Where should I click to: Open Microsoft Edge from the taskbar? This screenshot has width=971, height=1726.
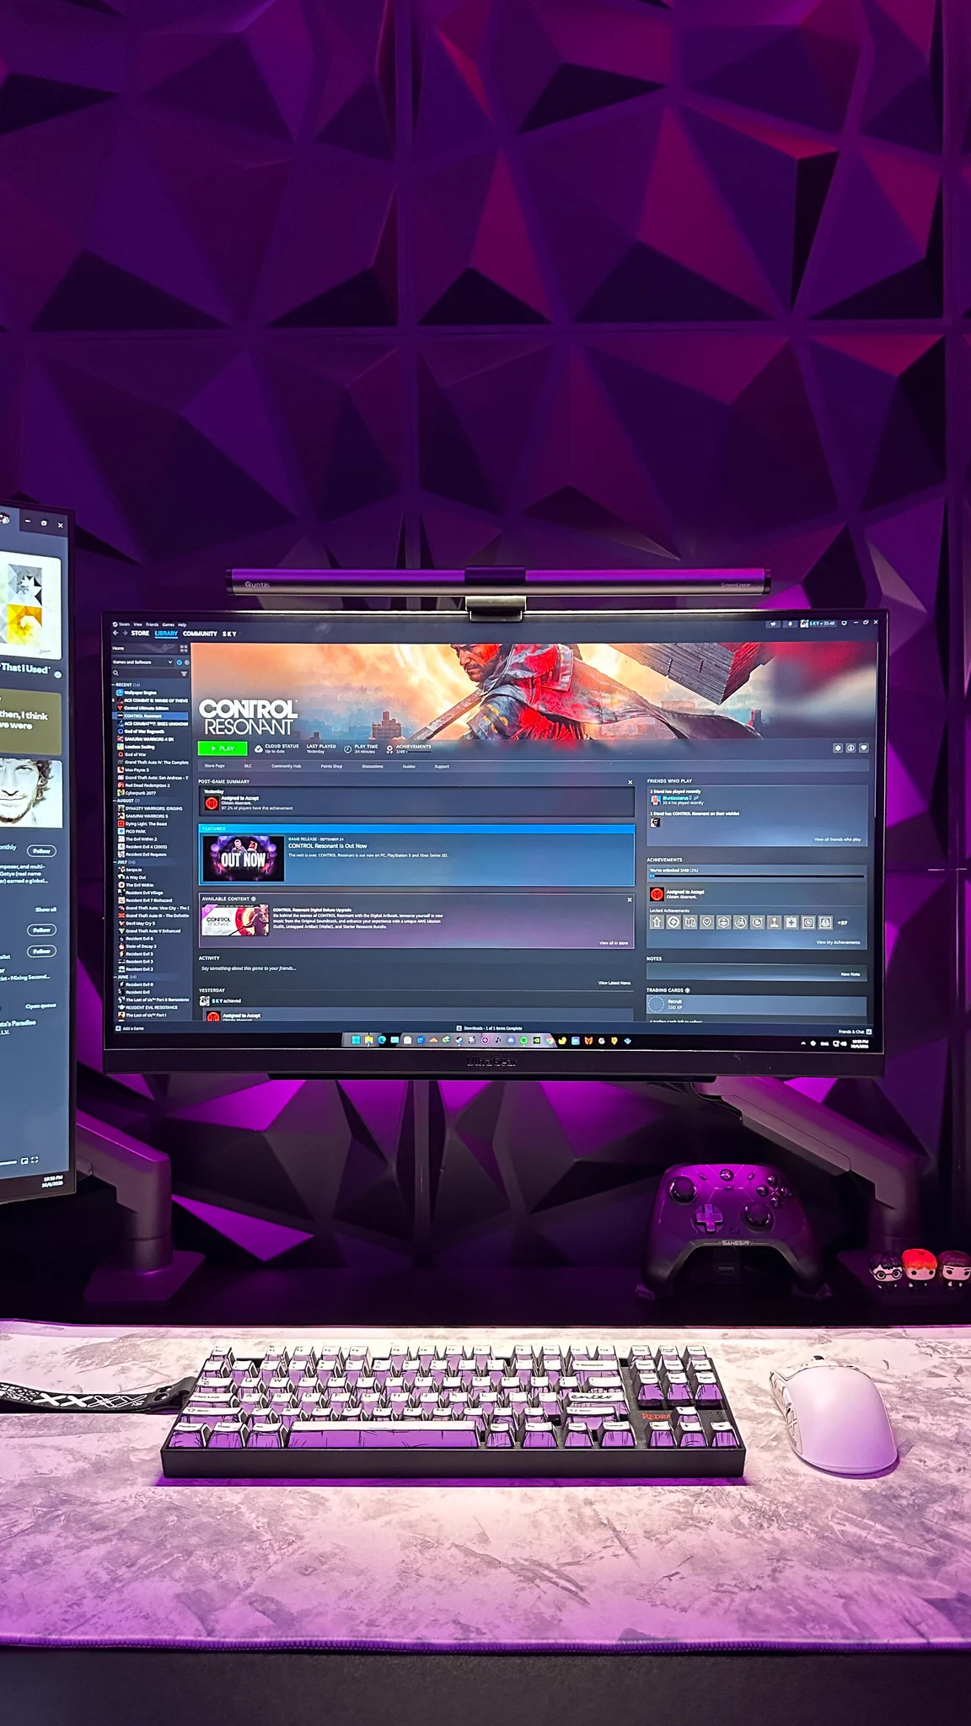coord(382,1040)
